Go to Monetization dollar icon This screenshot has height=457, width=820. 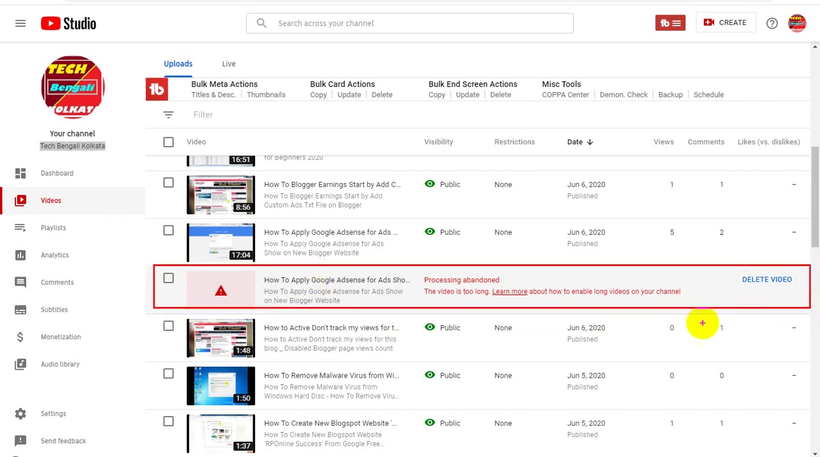point(20,337)
